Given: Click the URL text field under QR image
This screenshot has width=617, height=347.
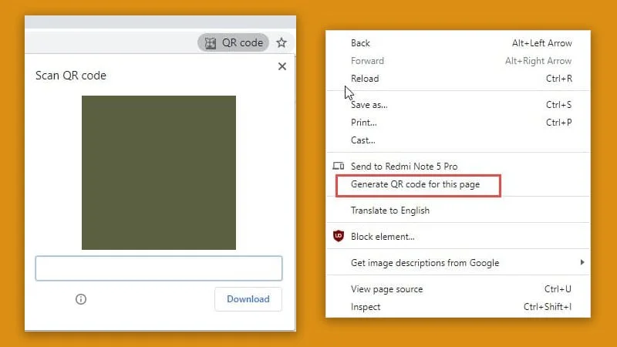Looking at the screenshot, I should [x=159, y=268].
